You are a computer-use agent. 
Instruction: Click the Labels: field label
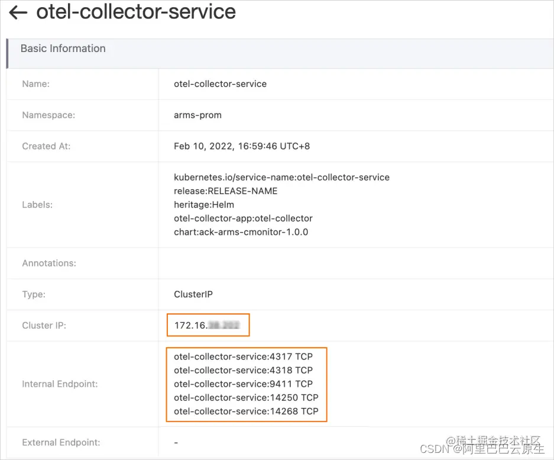[x=37, y=205]
